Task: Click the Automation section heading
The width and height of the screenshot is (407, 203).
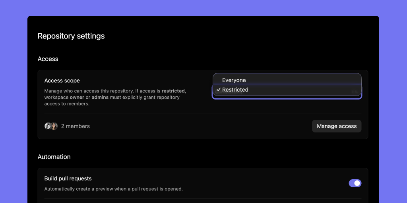Action: pyautogui.click(x=54, y=157)
